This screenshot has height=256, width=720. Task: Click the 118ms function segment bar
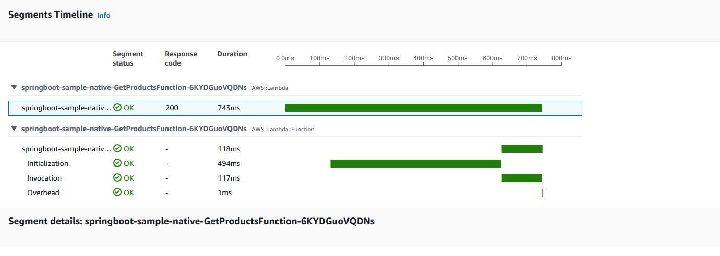[522, 149]
